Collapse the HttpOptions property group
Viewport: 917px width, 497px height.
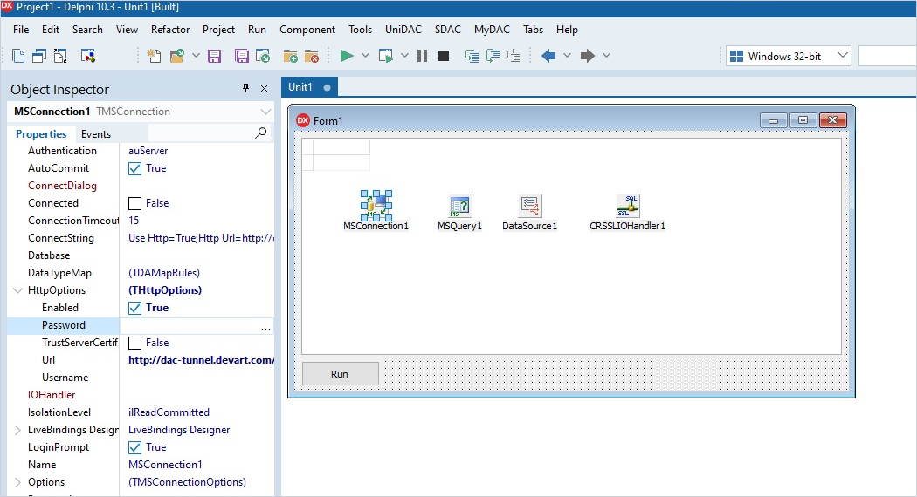[17, 290]
